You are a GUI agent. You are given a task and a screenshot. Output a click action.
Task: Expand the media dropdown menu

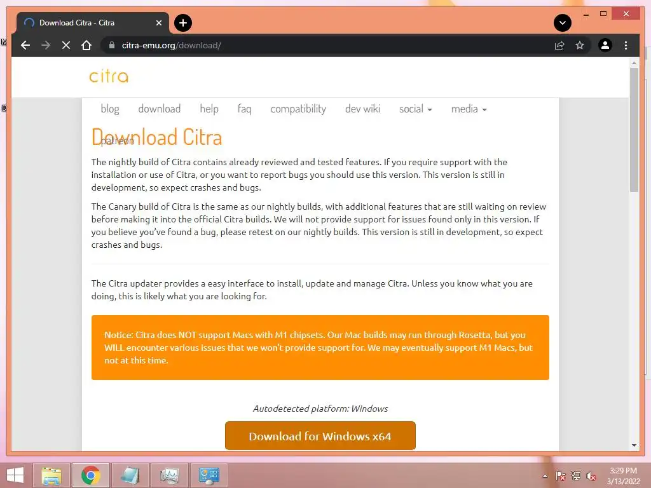[469, 109]
